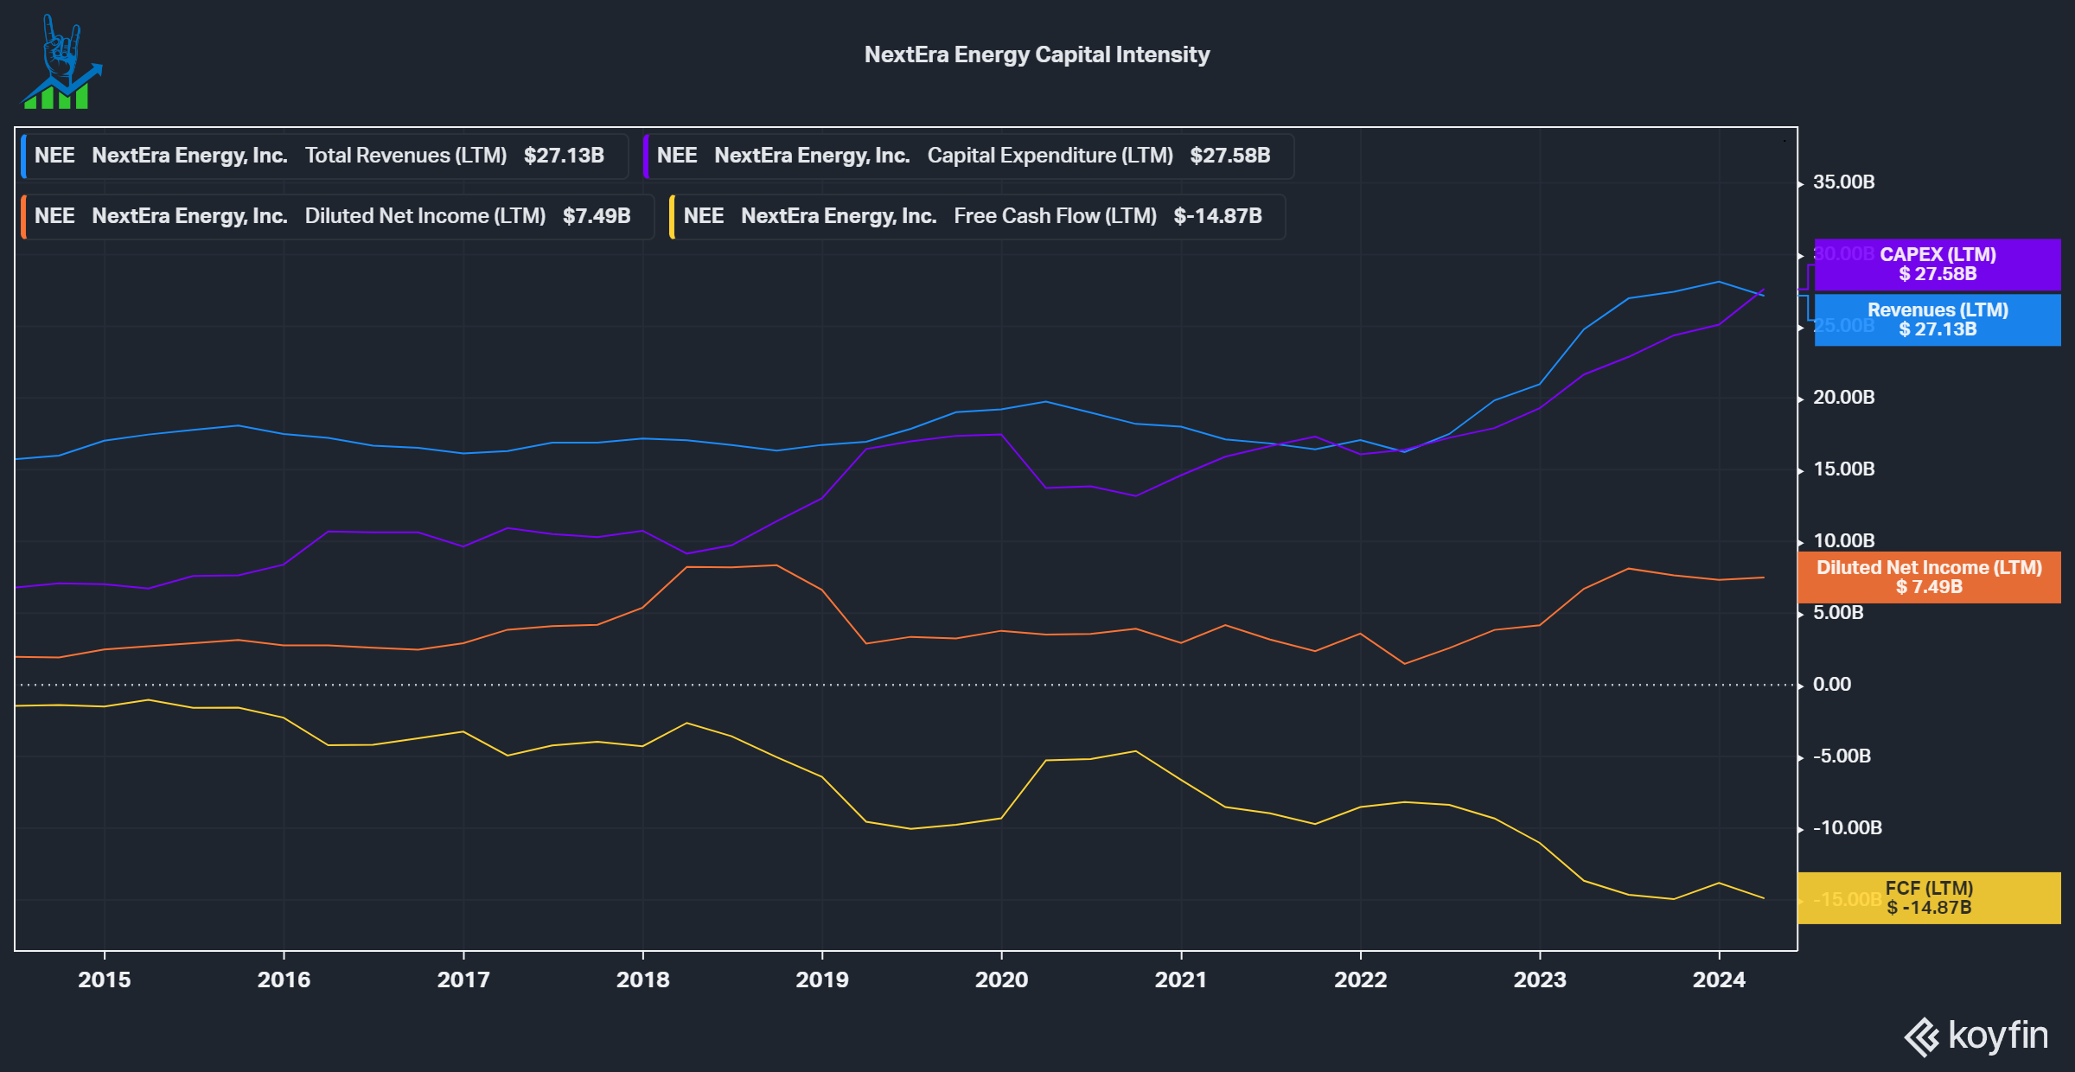Click the chart title NextEra Energy Capital Intensity
Screen dimensions: 2075x1072
coord(1037,54)
